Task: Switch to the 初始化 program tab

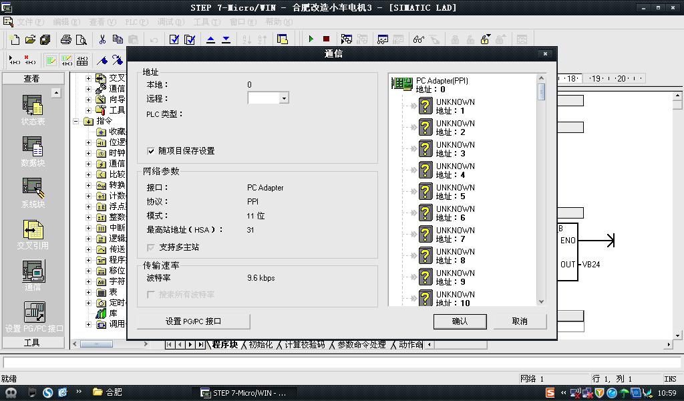Action: pos(260,345)
